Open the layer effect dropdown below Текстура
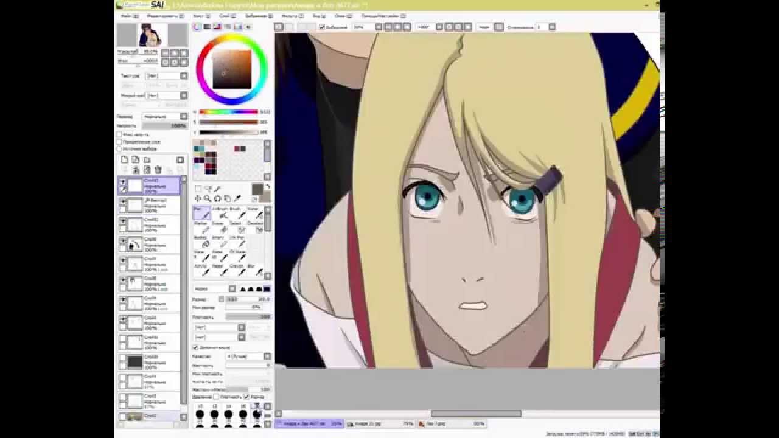This screenshot has width=779, height=438. 184,96
